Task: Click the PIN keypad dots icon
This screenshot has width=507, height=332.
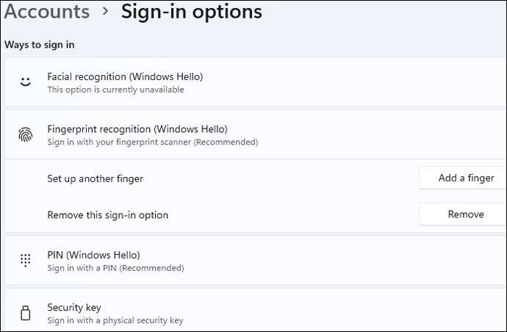Action: click(x=26, y=261)
